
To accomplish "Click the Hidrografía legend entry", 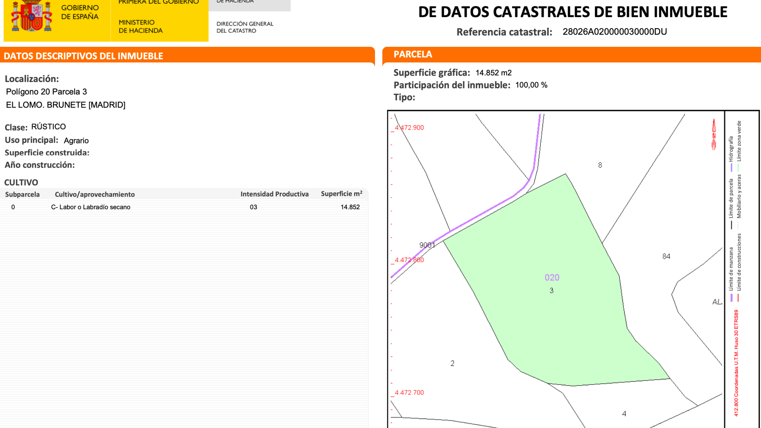I will click(x=731, y=154).
